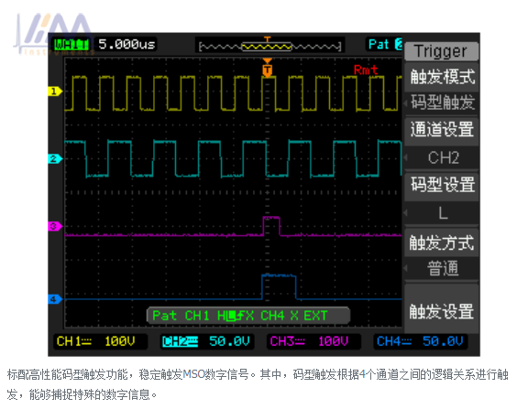This screenshot has height=409, width=528.
Task: Click the cyan channel 2 ground marker
Action: (55, 158)
